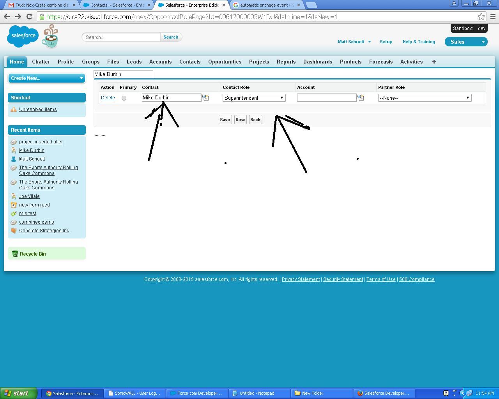The height and width of the screenshot is (399, 499).
Task: Go to the Opportunities tab
Action: tap(225, 62)
